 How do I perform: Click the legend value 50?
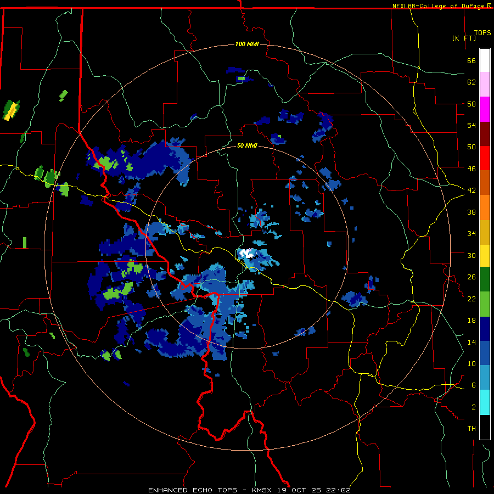471,147
